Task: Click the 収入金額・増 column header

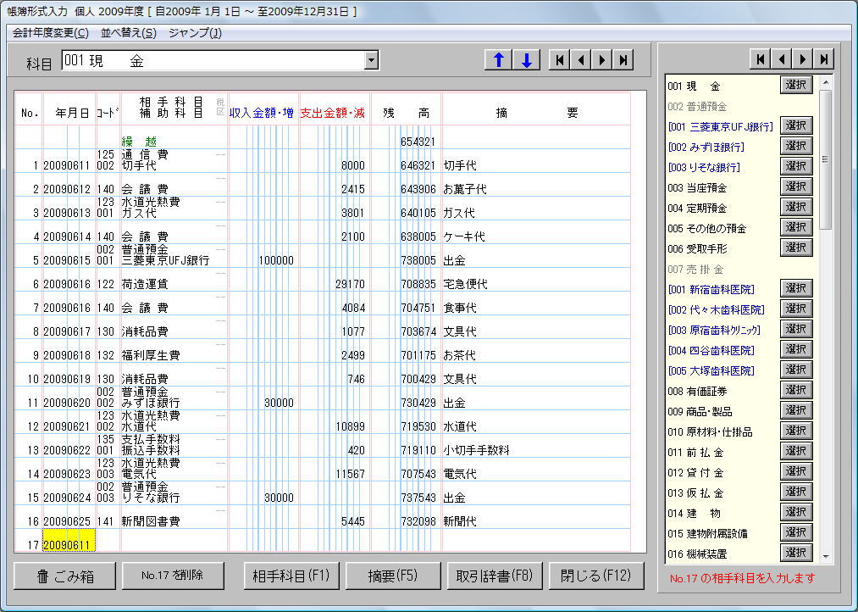Action: 262,113
